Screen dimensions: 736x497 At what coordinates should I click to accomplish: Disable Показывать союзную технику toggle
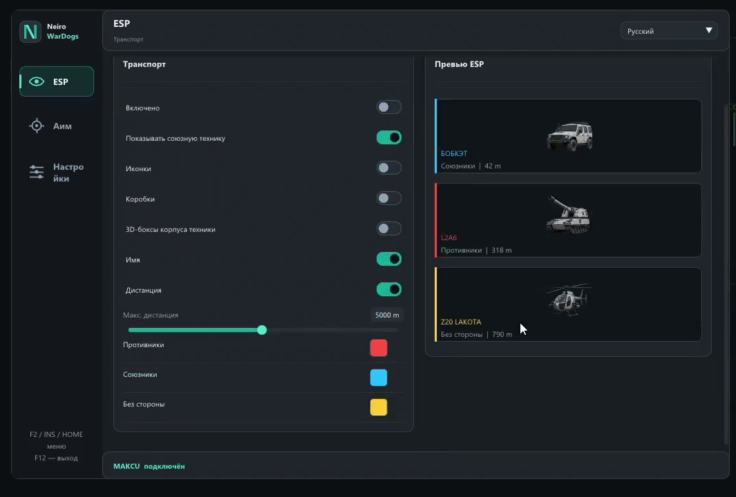(x=388, y=138)
